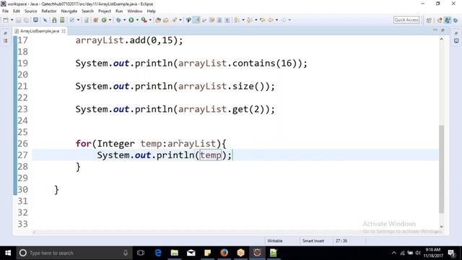Click the Search flashlight toolbar icon
Viewport: 462px width, 260px height.
coord(175,20)
